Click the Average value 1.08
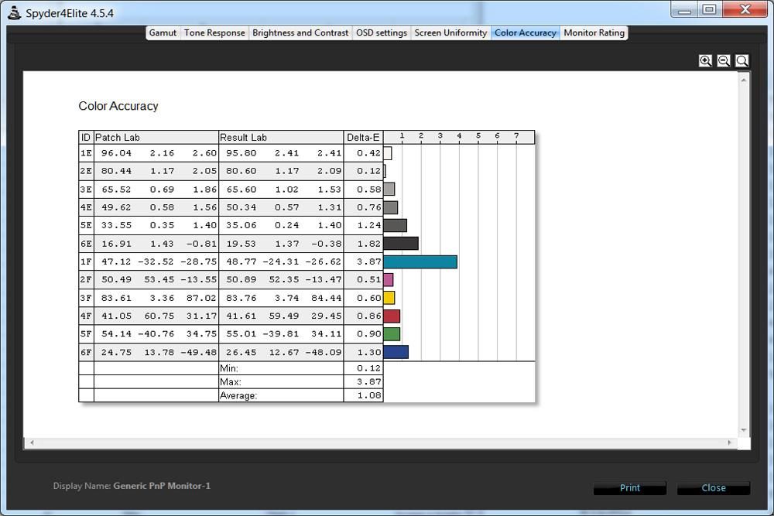Viewport: 774px width, 516px height. pyautogui.click(x=368, y=395)
